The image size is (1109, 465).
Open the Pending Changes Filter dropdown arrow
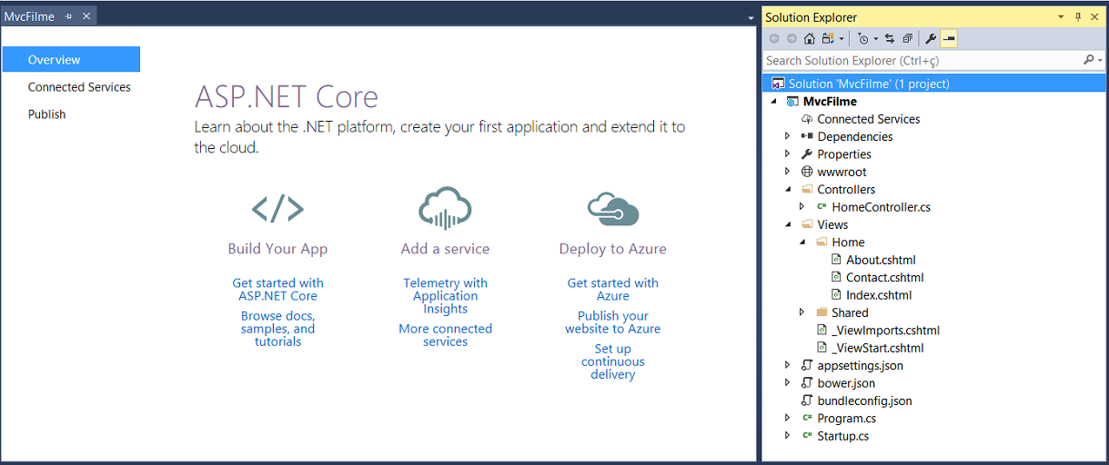coord(875,39)
